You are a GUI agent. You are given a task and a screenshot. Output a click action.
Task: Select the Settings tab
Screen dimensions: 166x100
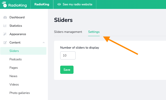click(x=94, y=32)
